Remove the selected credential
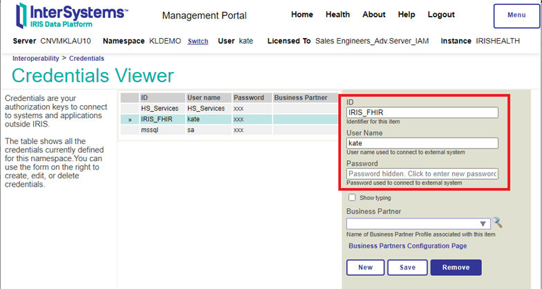542x289 pixels. tap(456, 268)
